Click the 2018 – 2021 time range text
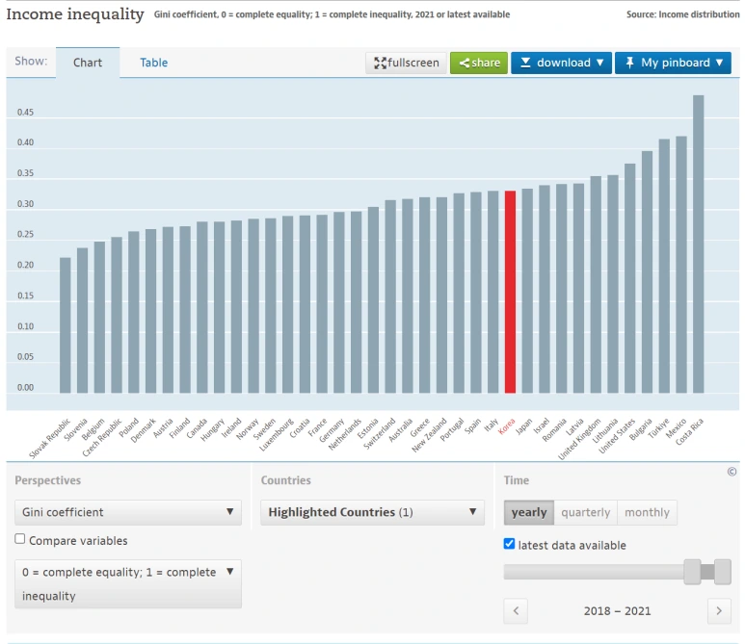The width and height of the screenshot is (745, 644). point(617,610)
